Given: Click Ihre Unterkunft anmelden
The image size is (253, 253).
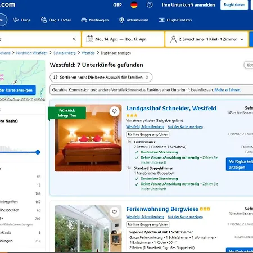Looking at the screenshot, I should pyautogui.click(x=188, y=5).
